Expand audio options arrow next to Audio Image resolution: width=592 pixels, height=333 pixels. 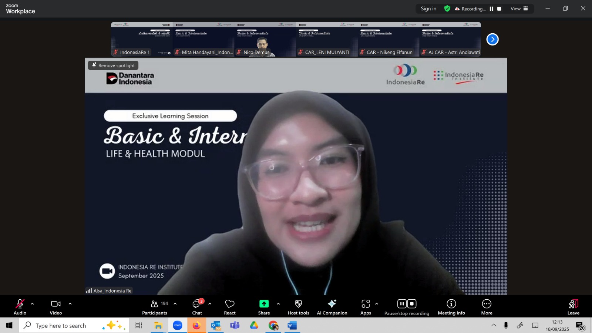[33, 304]
